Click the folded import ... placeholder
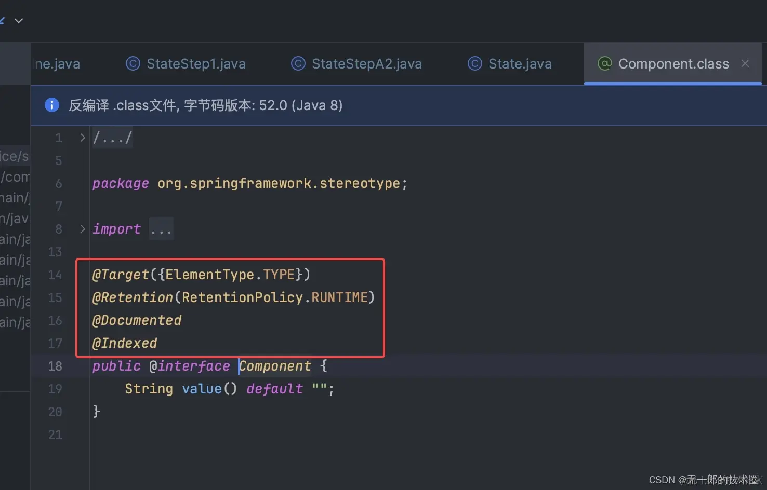 (161, 229)
